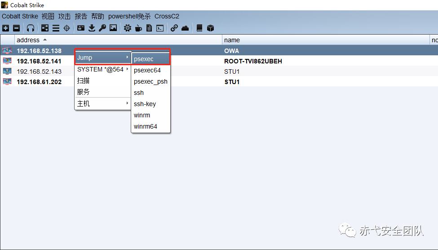Select address 192.168.61.202 cell

pyautogui.click(x=39, y=82)
